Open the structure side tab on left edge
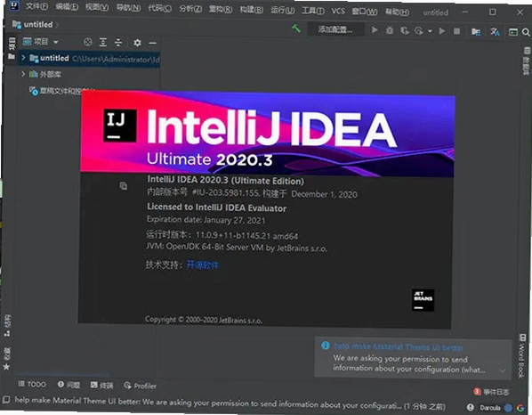The width and height of the screenshot is (532, 415). coord(7,325)
